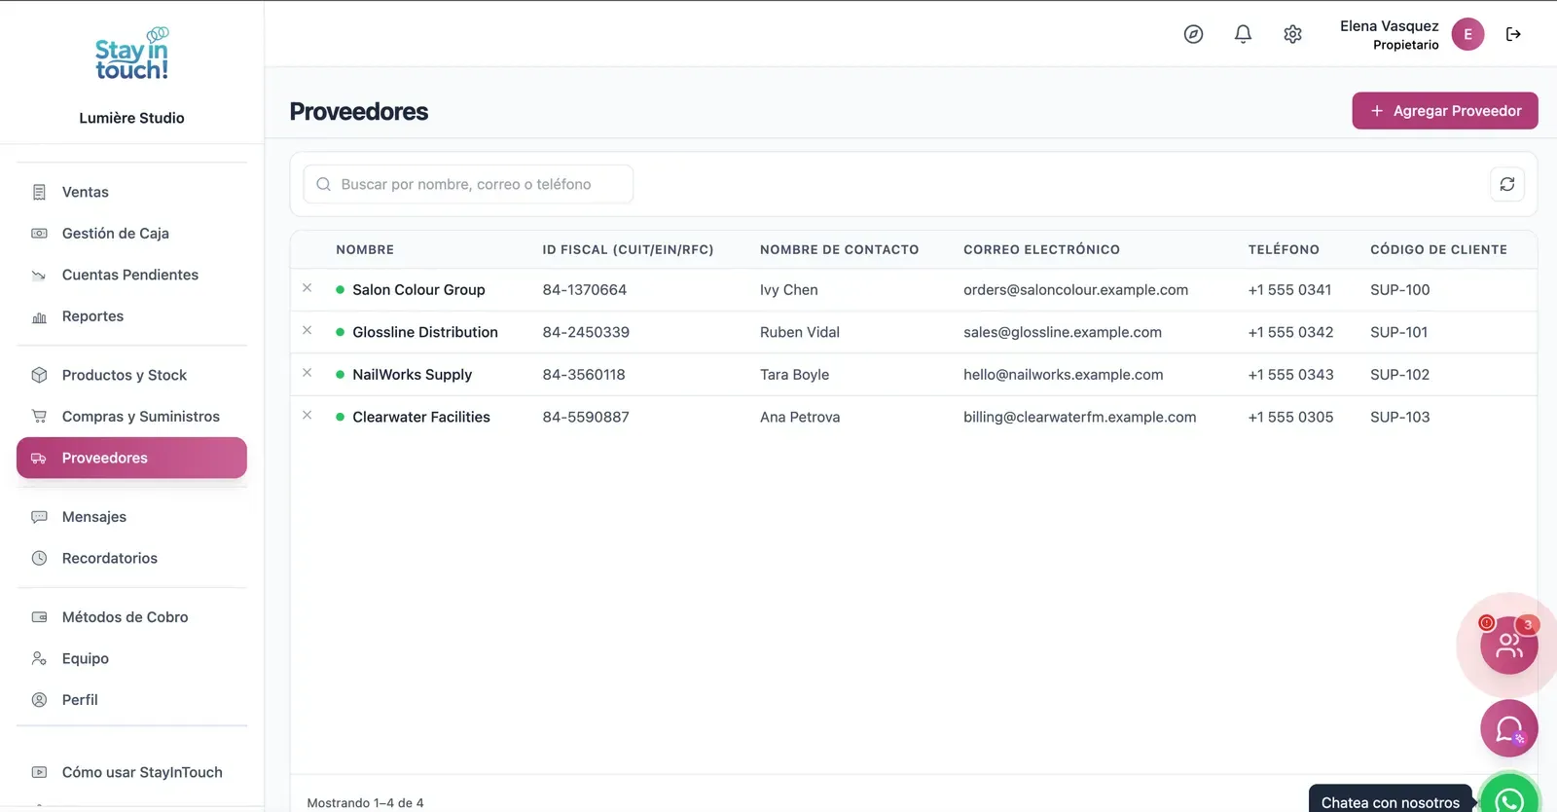
Task: Click StayInTouch logo
Action: [x=131, y=55]
